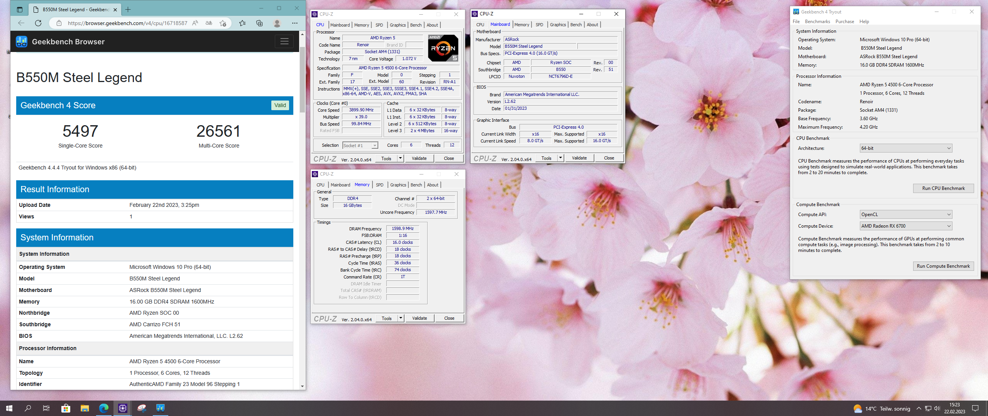988x416 pixels.
Task: Click Close button in CPU-Z Mainboard window
Action: click(609, 158)
